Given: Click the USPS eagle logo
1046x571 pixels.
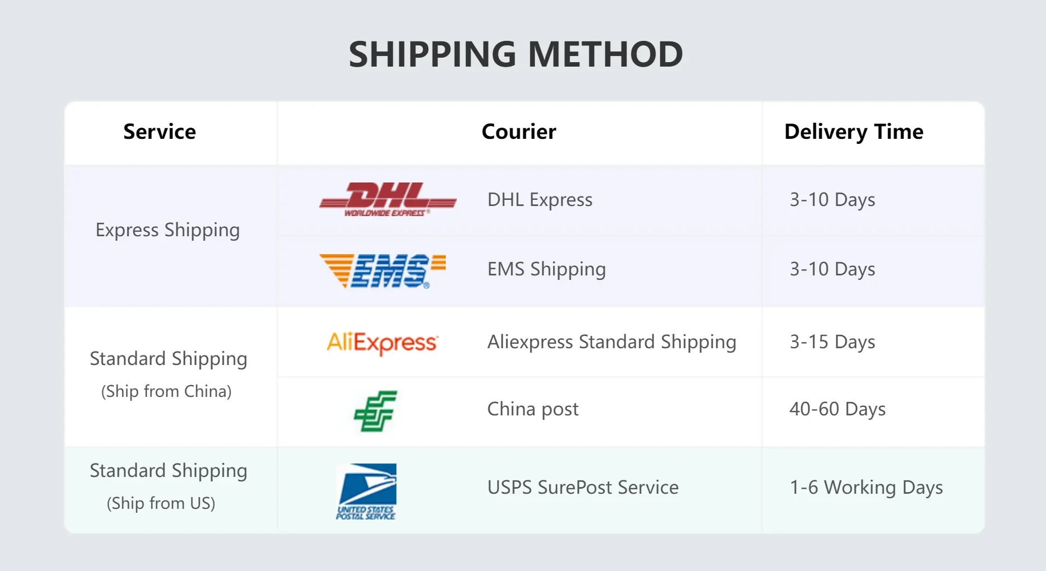Looking at the screenshot, I should [366, 492].
